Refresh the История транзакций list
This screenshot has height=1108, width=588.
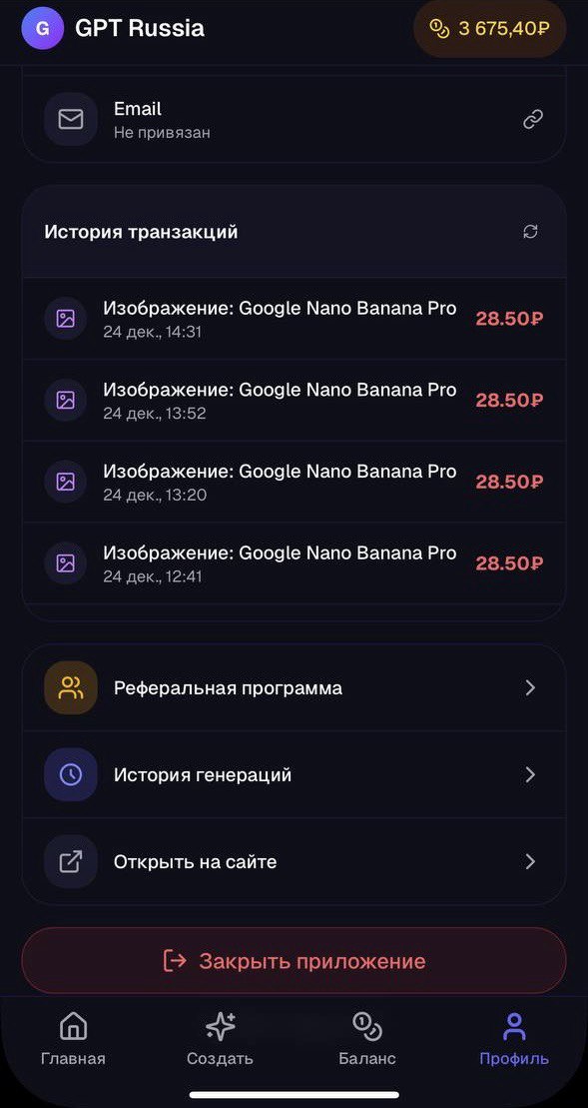(x=530, y=231)
